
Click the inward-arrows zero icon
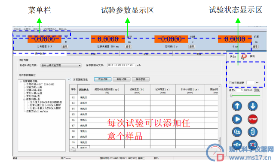tap(237, 145)
